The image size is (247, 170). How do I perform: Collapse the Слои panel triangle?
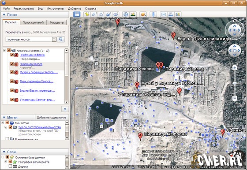tap(4, 152)
